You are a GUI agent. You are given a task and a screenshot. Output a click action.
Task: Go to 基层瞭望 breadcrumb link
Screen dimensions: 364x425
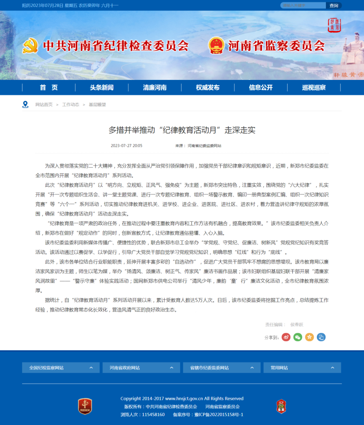click(x=97, y=105)
